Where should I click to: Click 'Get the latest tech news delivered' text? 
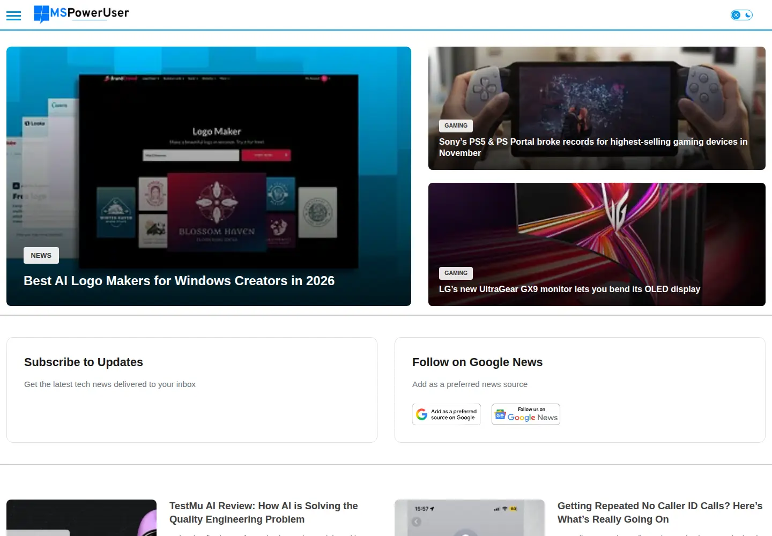pos(110,384)
